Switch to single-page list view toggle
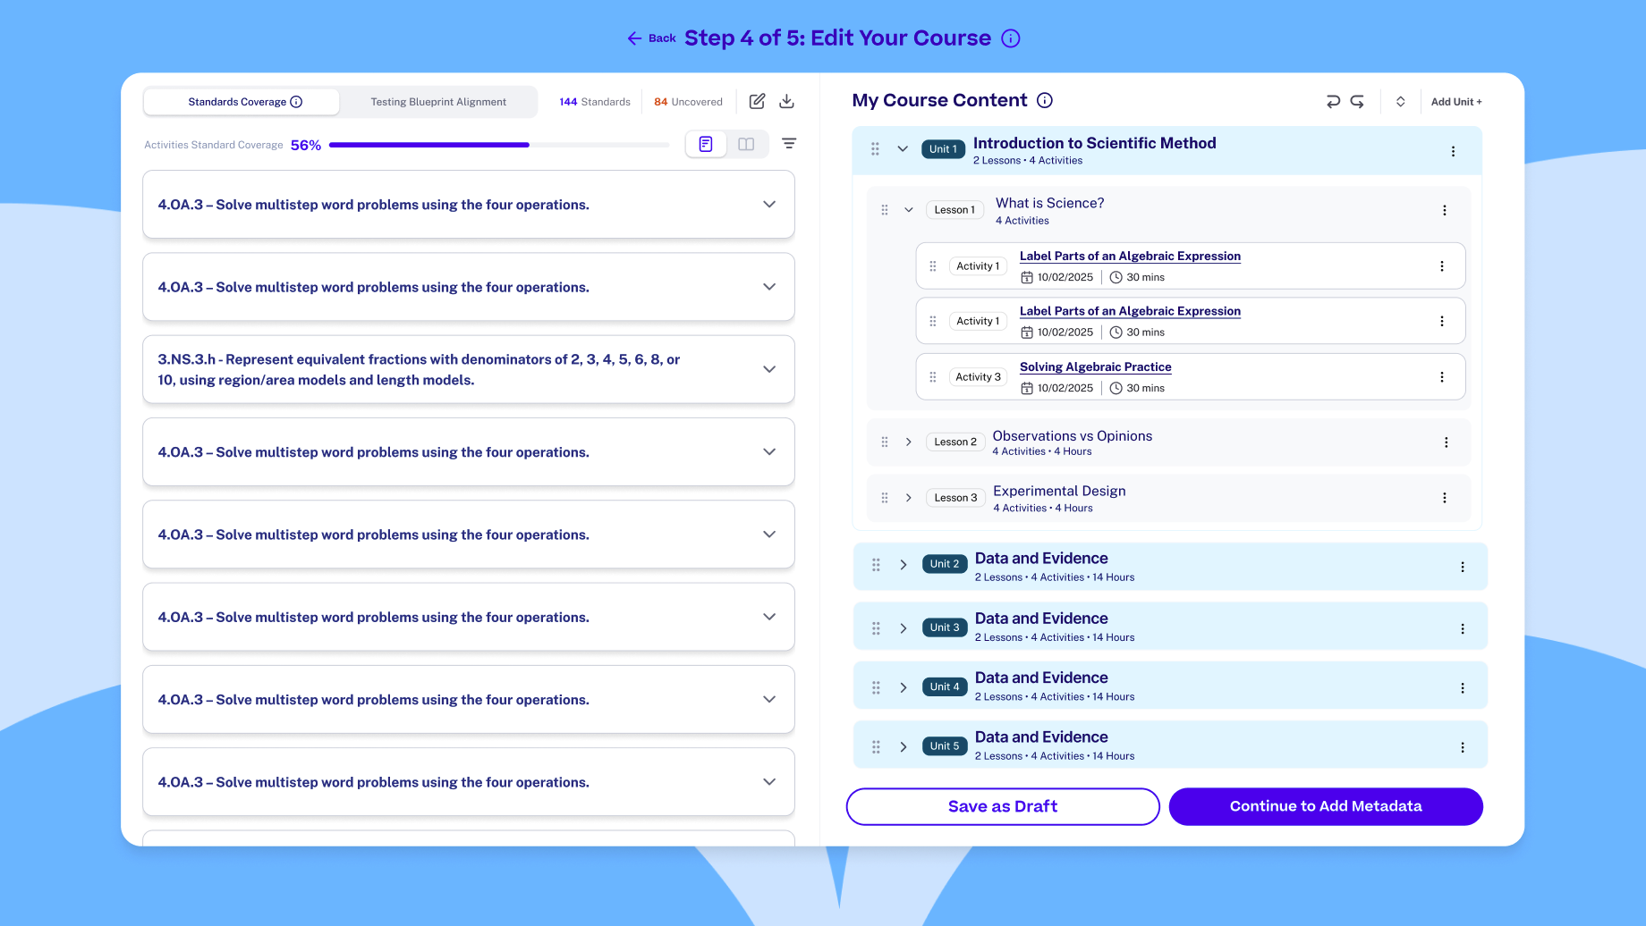 coord(706,144)
